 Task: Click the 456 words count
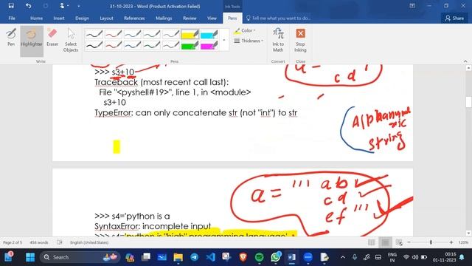39,242
